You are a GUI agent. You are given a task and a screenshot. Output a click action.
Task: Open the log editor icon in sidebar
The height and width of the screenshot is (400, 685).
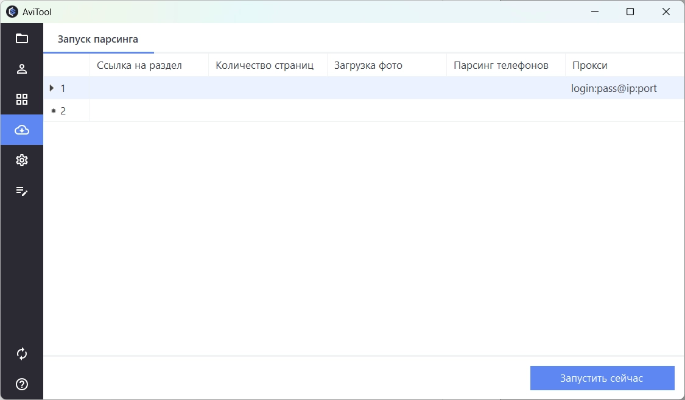point(22,191)
